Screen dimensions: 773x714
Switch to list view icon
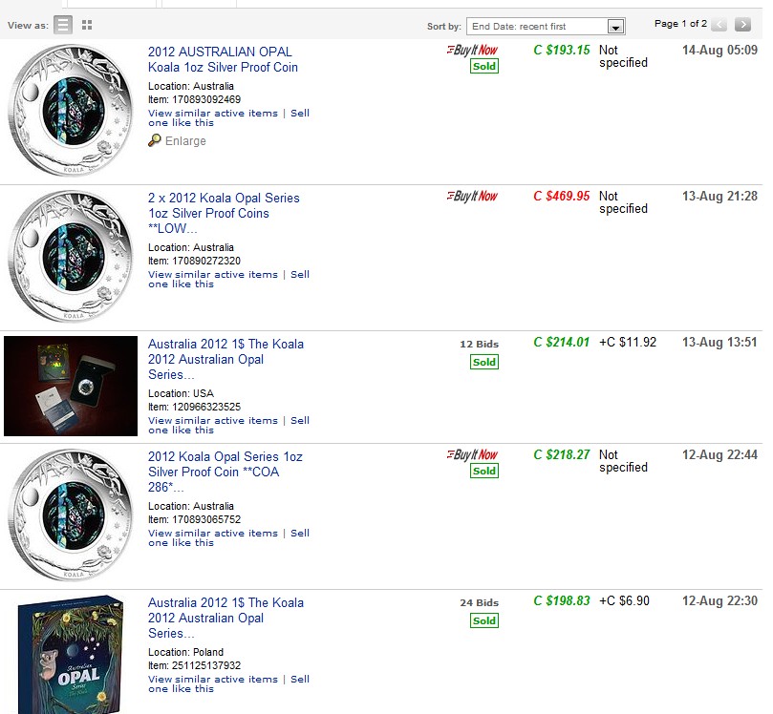[63, 25]
